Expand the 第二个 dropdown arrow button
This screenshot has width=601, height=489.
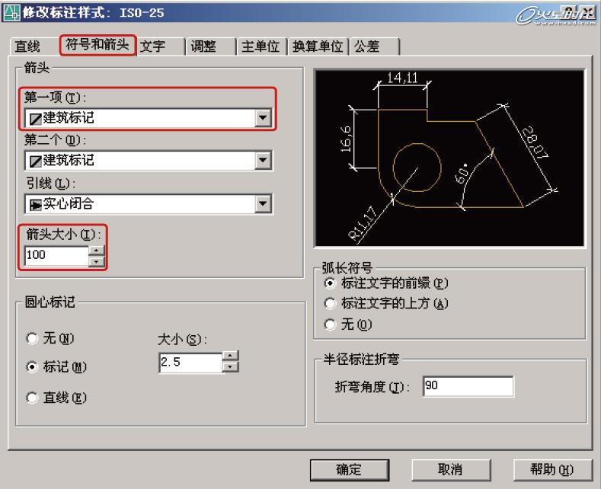click(263, 160)
